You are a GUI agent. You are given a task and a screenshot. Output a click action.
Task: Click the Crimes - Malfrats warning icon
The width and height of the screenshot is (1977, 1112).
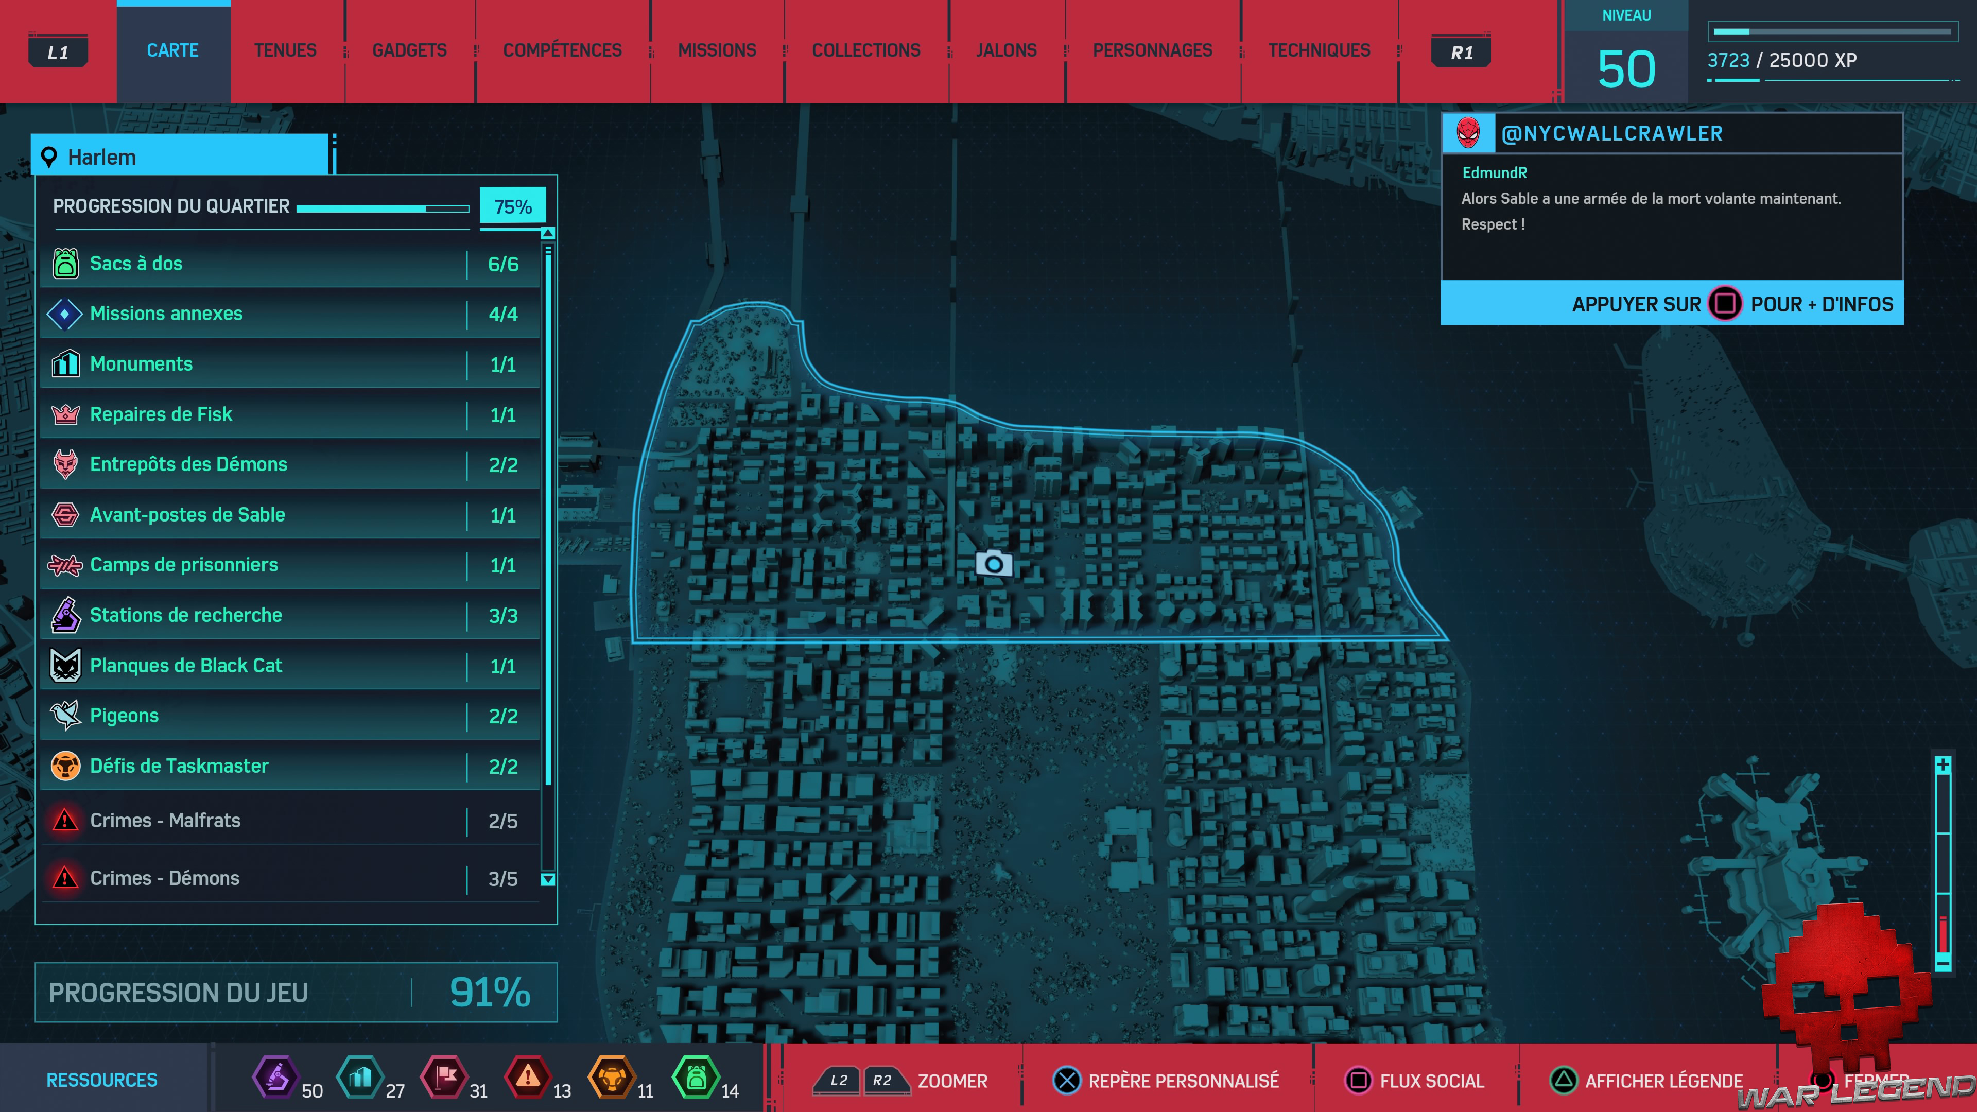[65, 821]
